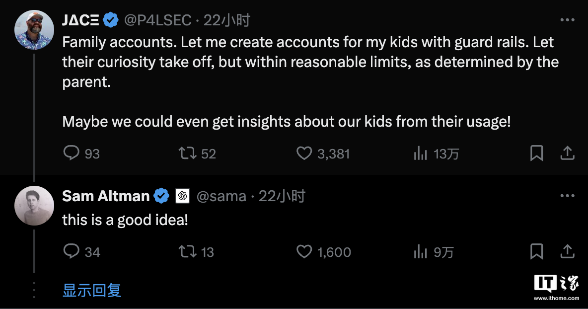
Task: Bookmark Sam Altman's reply
Action: pyautogui.click(x=536, y=251)
